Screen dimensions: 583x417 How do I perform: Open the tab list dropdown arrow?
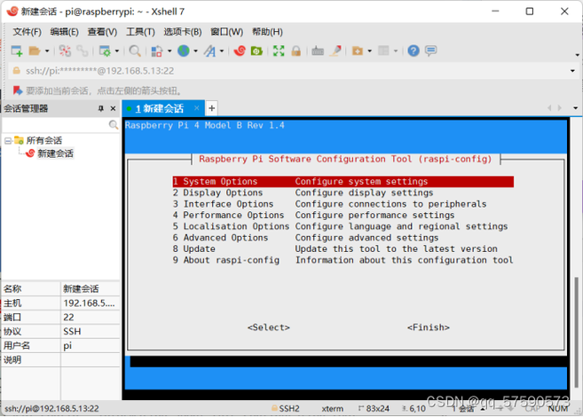575,108
